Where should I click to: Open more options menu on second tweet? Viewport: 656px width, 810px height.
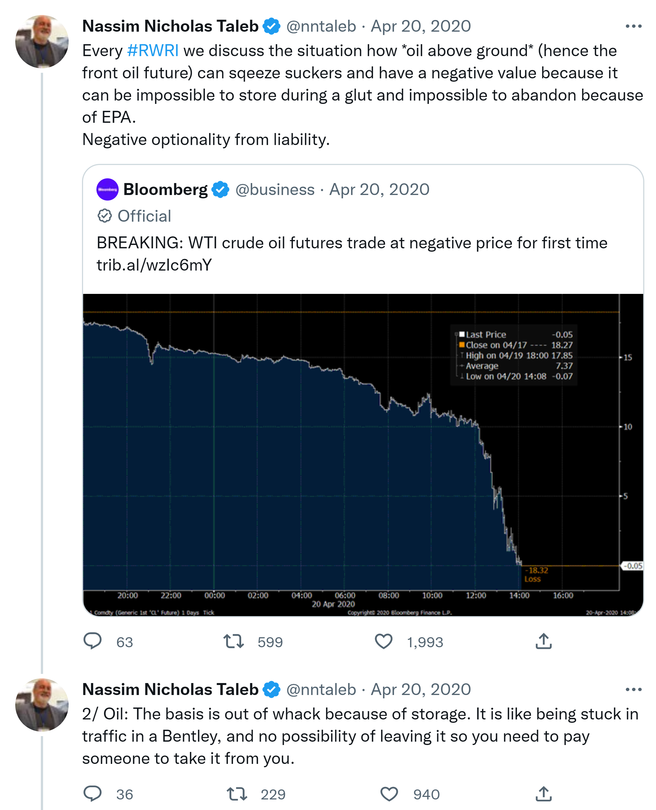point(633,689)
